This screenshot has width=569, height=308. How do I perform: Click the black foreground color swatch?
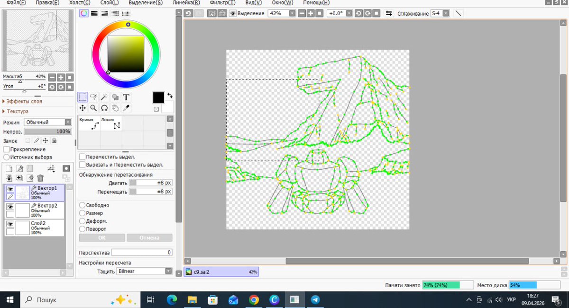tap(158, 97)
